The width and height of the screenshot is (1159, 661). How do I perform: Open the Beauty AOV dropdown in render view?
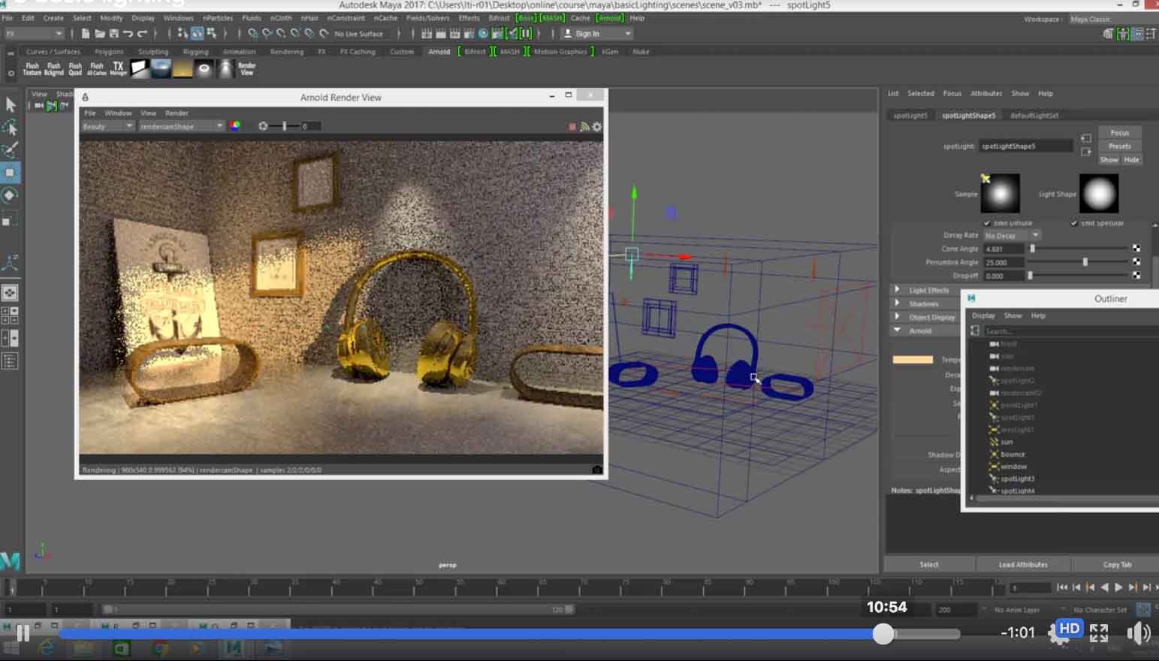pyautogui.click(x=107, y=126)
